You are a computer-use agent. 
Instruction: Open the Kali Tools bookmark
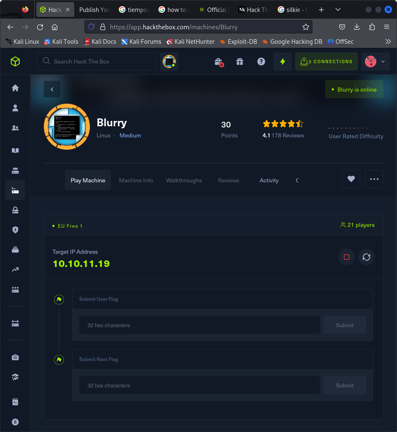coord(61,42)
